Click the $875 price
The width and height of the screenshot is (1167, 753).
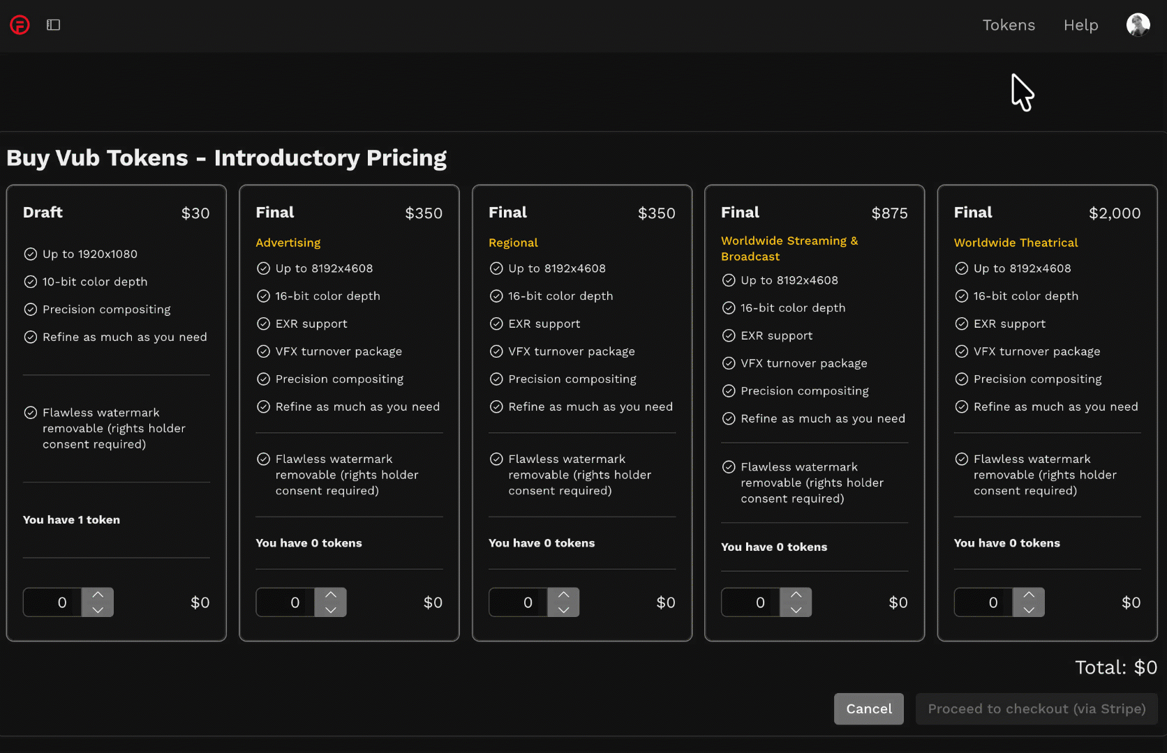tap(889, 213)
